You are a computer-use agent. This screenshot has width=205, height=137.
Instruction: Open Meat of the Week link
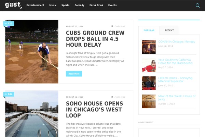(x=177, y=98)
